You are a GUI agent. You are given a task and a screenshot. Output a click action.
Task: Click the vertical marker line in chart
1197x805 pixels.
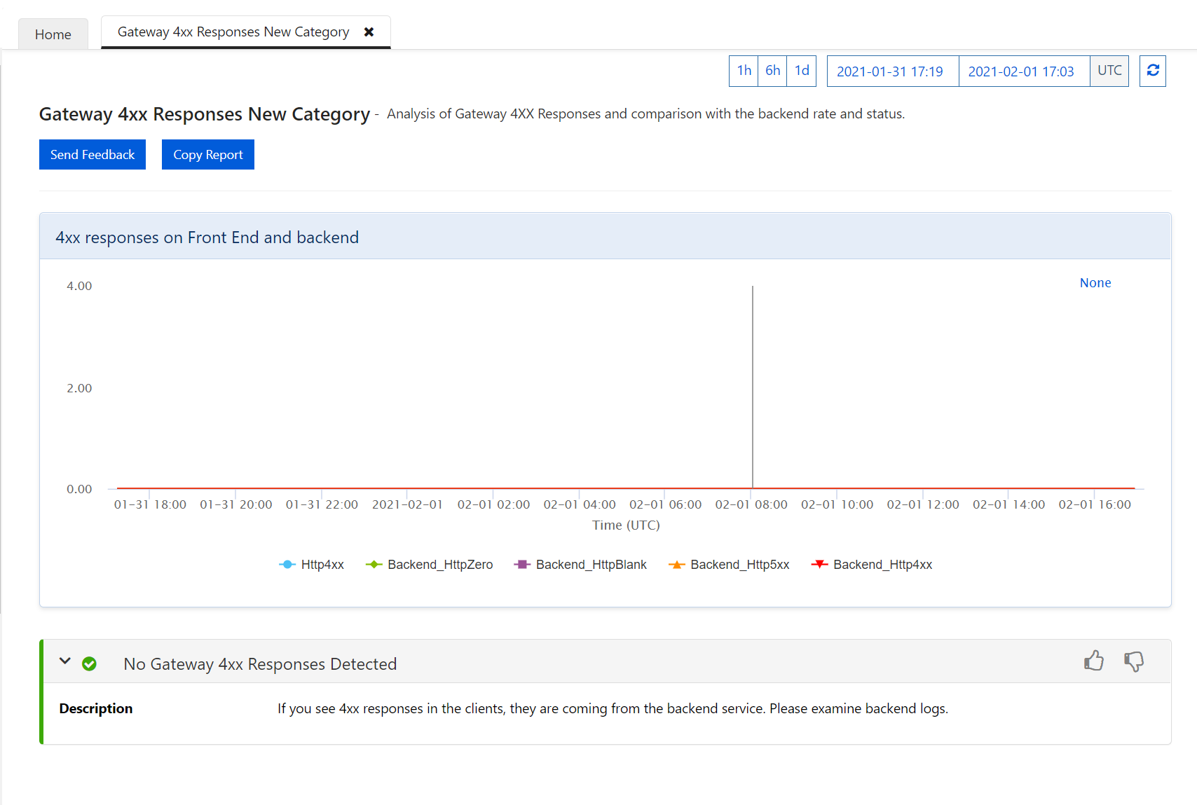pos(753,387)
